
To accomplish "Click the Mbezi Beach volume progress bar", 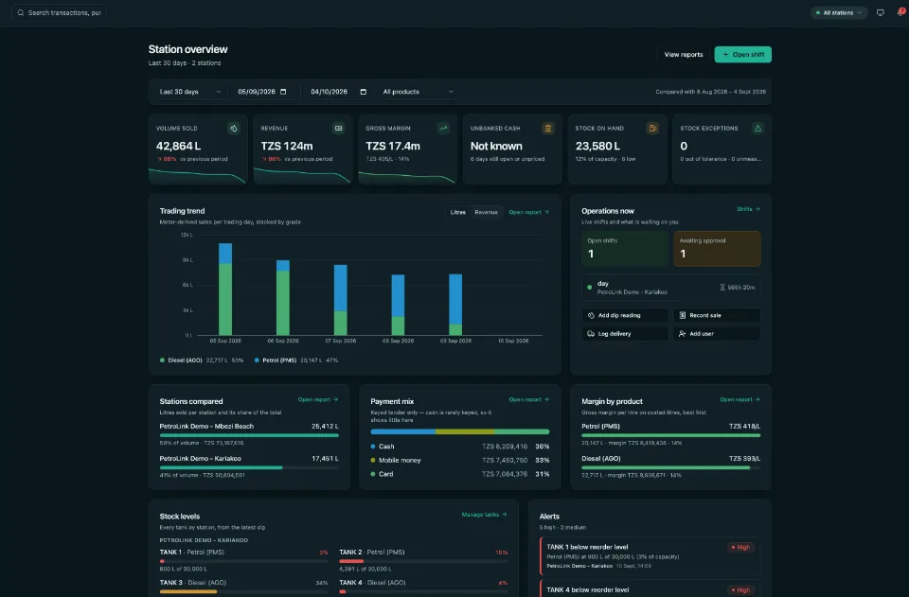I will pyautogui.click(x=249, y=435).
